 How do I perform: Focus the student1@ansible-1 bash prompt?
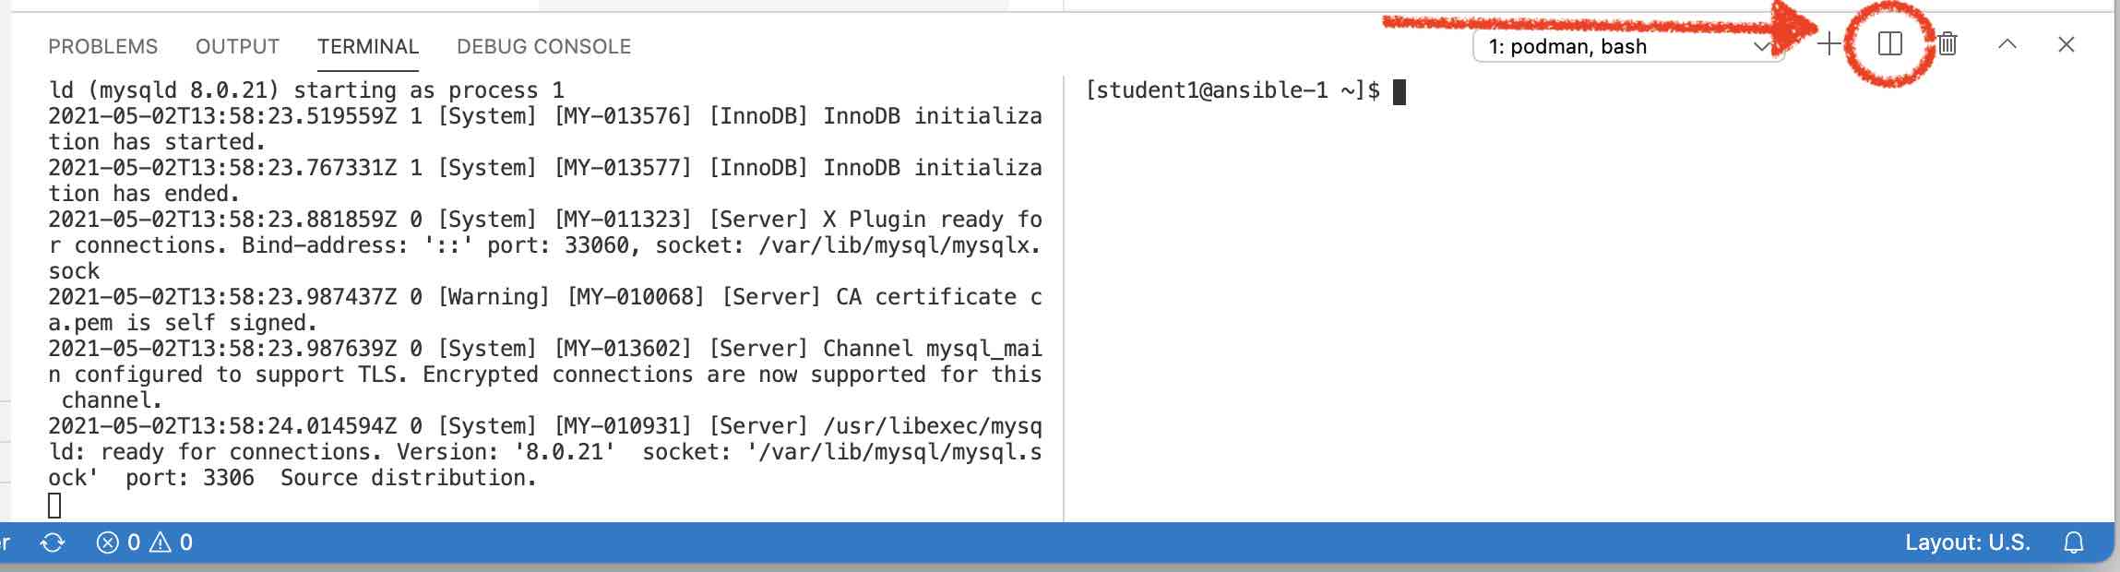[x=1233, y=90]
